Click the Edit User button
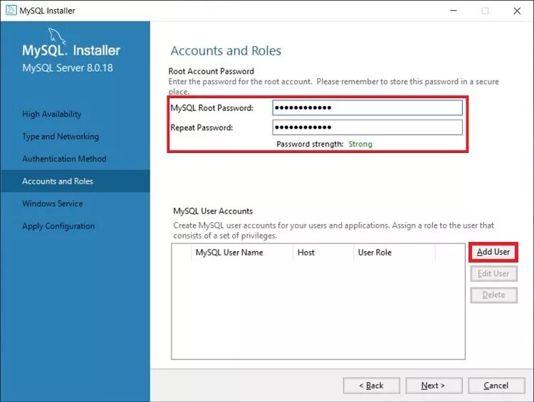The width and height of the screenshot is (534, 402). (494, 274)
